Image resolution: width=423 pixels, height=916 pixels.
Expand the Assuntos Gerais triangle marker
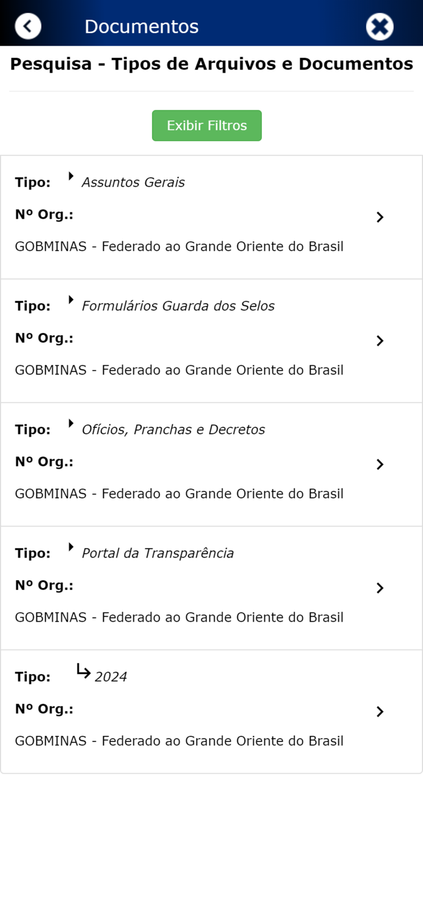tap(71, 176)
